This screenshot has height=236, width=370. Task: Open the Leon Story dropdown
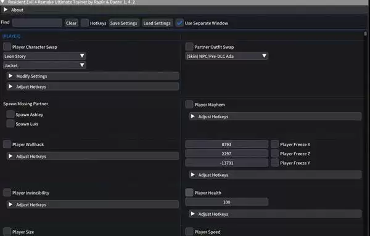pyautogui.click(x=44, y=56)
